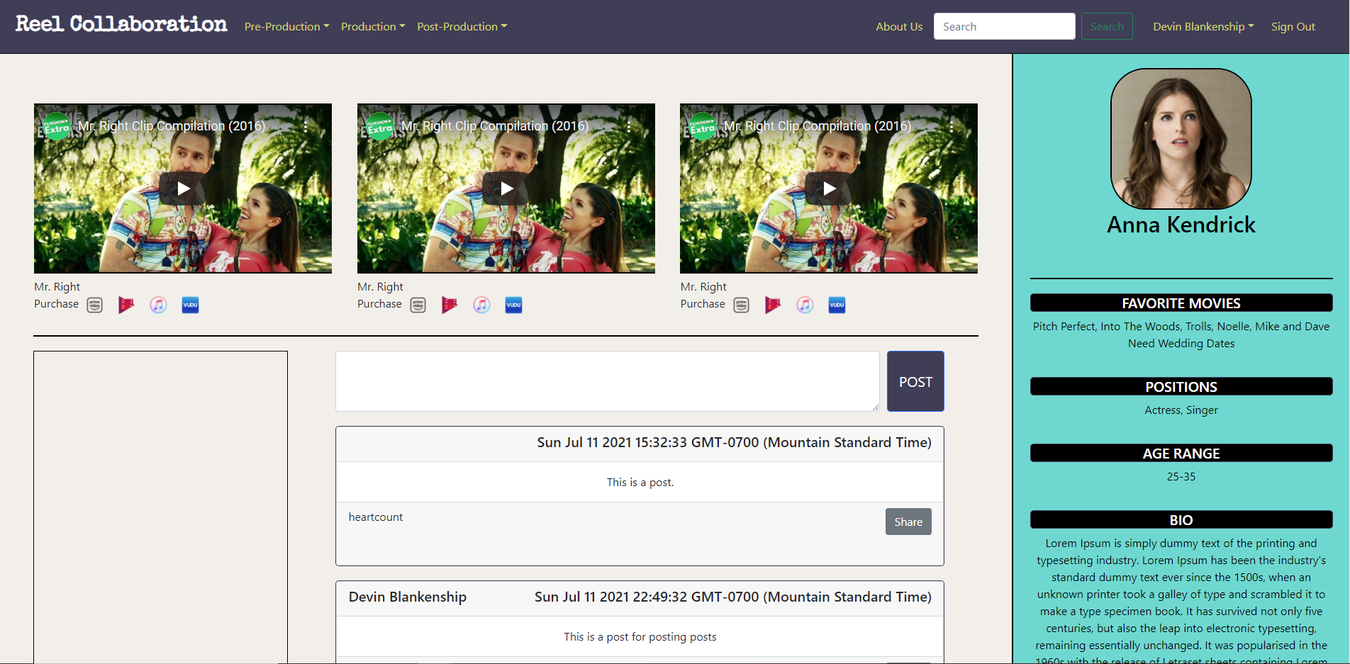Play the middle Mr. Right clip video
The image size is (1350, 664).
coord(506,188)
